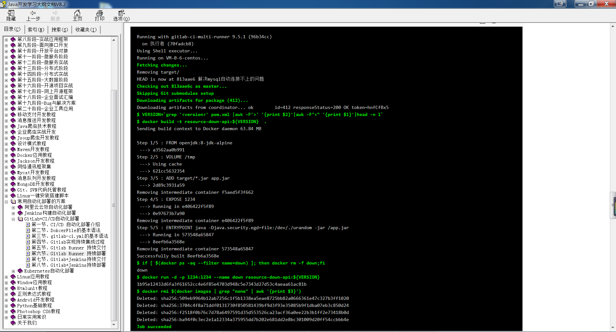Print the page with the 打印 icon
This screenshot has width=616, height=332.
coord(100,15)
